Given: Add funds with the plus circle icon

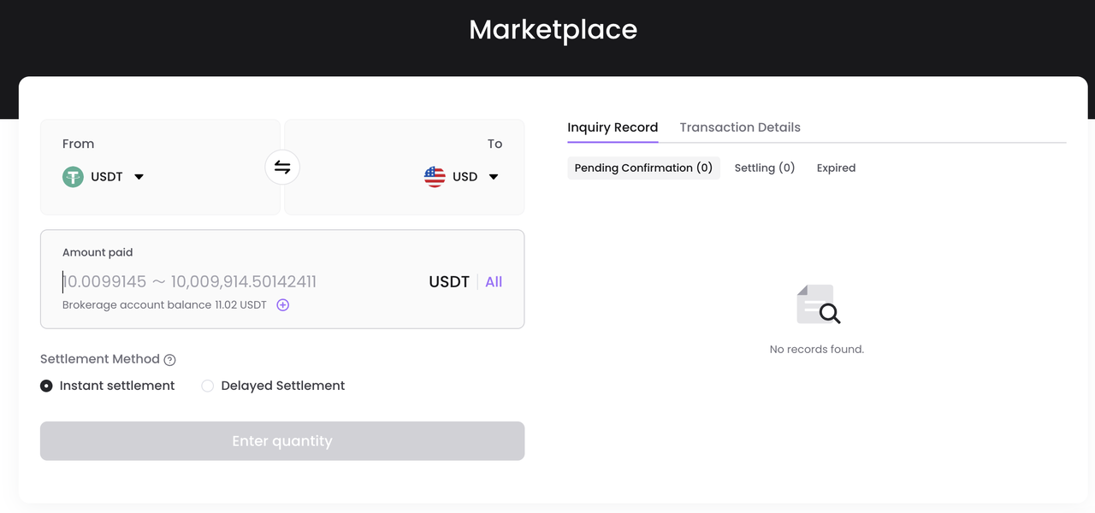Looking at the screenshot, I should 283,305.
